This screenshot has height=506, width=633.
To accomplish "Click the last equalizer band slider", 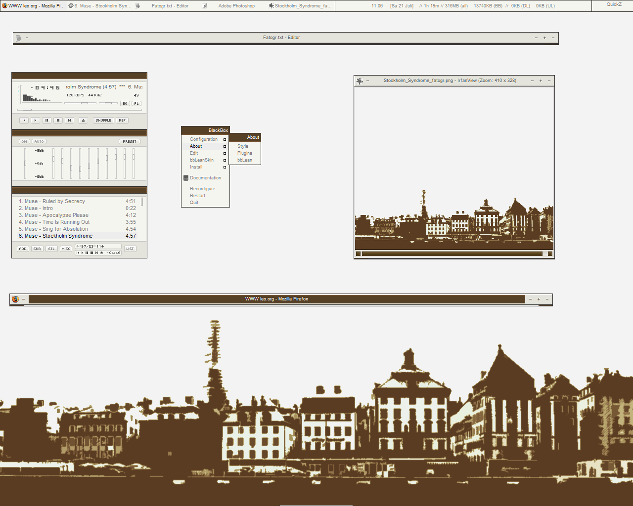I will [134, 163].
